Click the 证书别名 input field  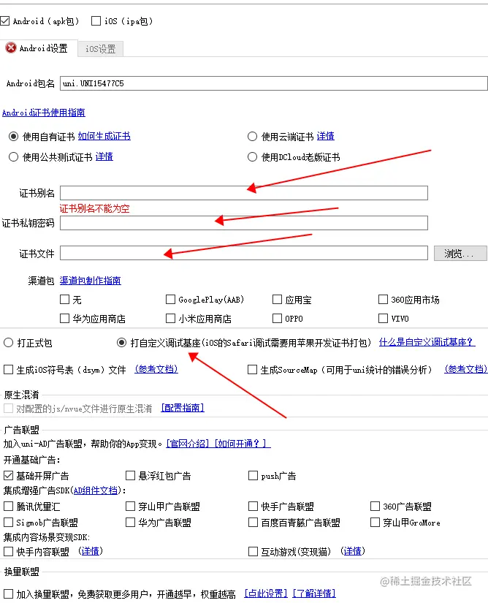click(243, 193)
